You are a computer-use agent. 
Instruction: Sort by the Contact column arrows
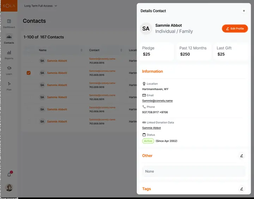(121, 50)
